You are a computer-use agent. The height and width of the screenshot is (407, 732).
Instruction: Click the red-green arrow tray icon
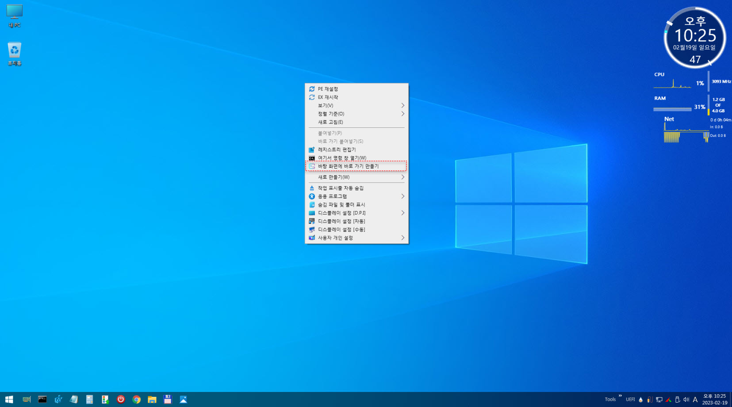click(x=668, y=399)
